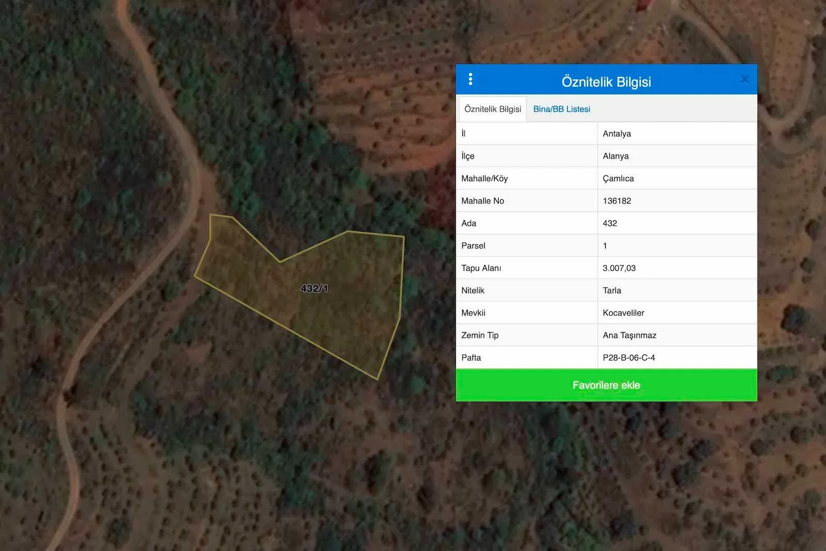Click the Ada value 432
Viewport: 826px width, 551px height.
click(610, 223)
